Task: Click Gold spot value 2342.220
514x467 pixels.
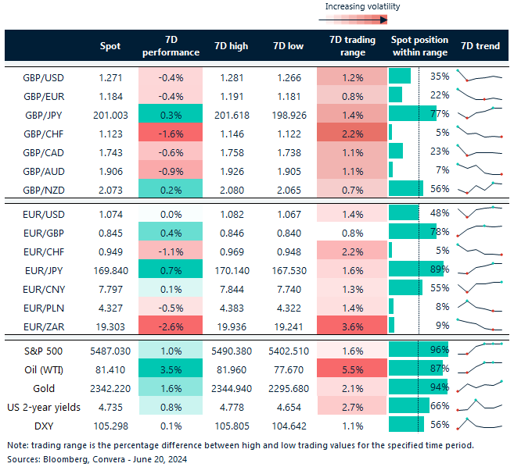Action: (x=110, y=388)
